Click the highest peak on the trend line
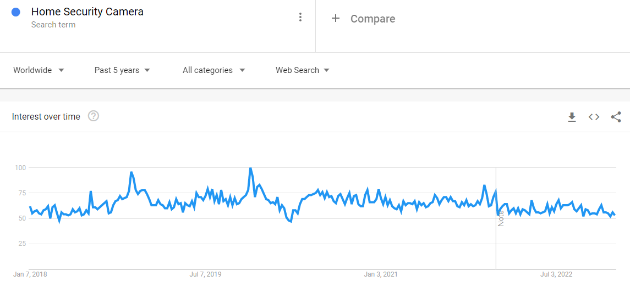This screenshot has width=630, height=287. (x=250, y=168)
